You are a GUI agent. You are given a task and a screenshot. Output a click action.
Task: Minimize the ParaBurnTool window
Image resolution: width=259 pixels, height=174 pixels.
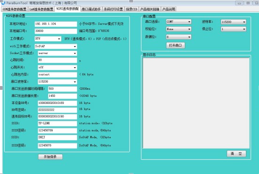pyautogui.click(x=239, y=3)
